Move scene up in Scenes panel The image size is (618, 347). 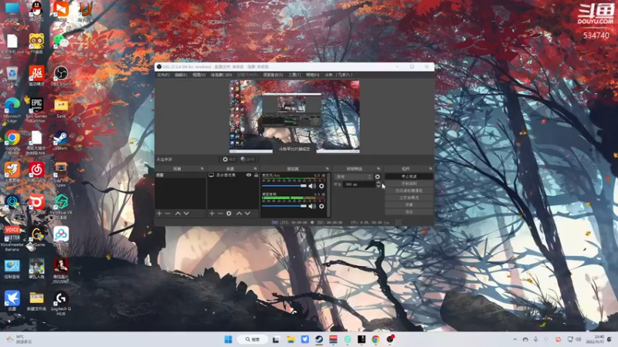(178, 214)
